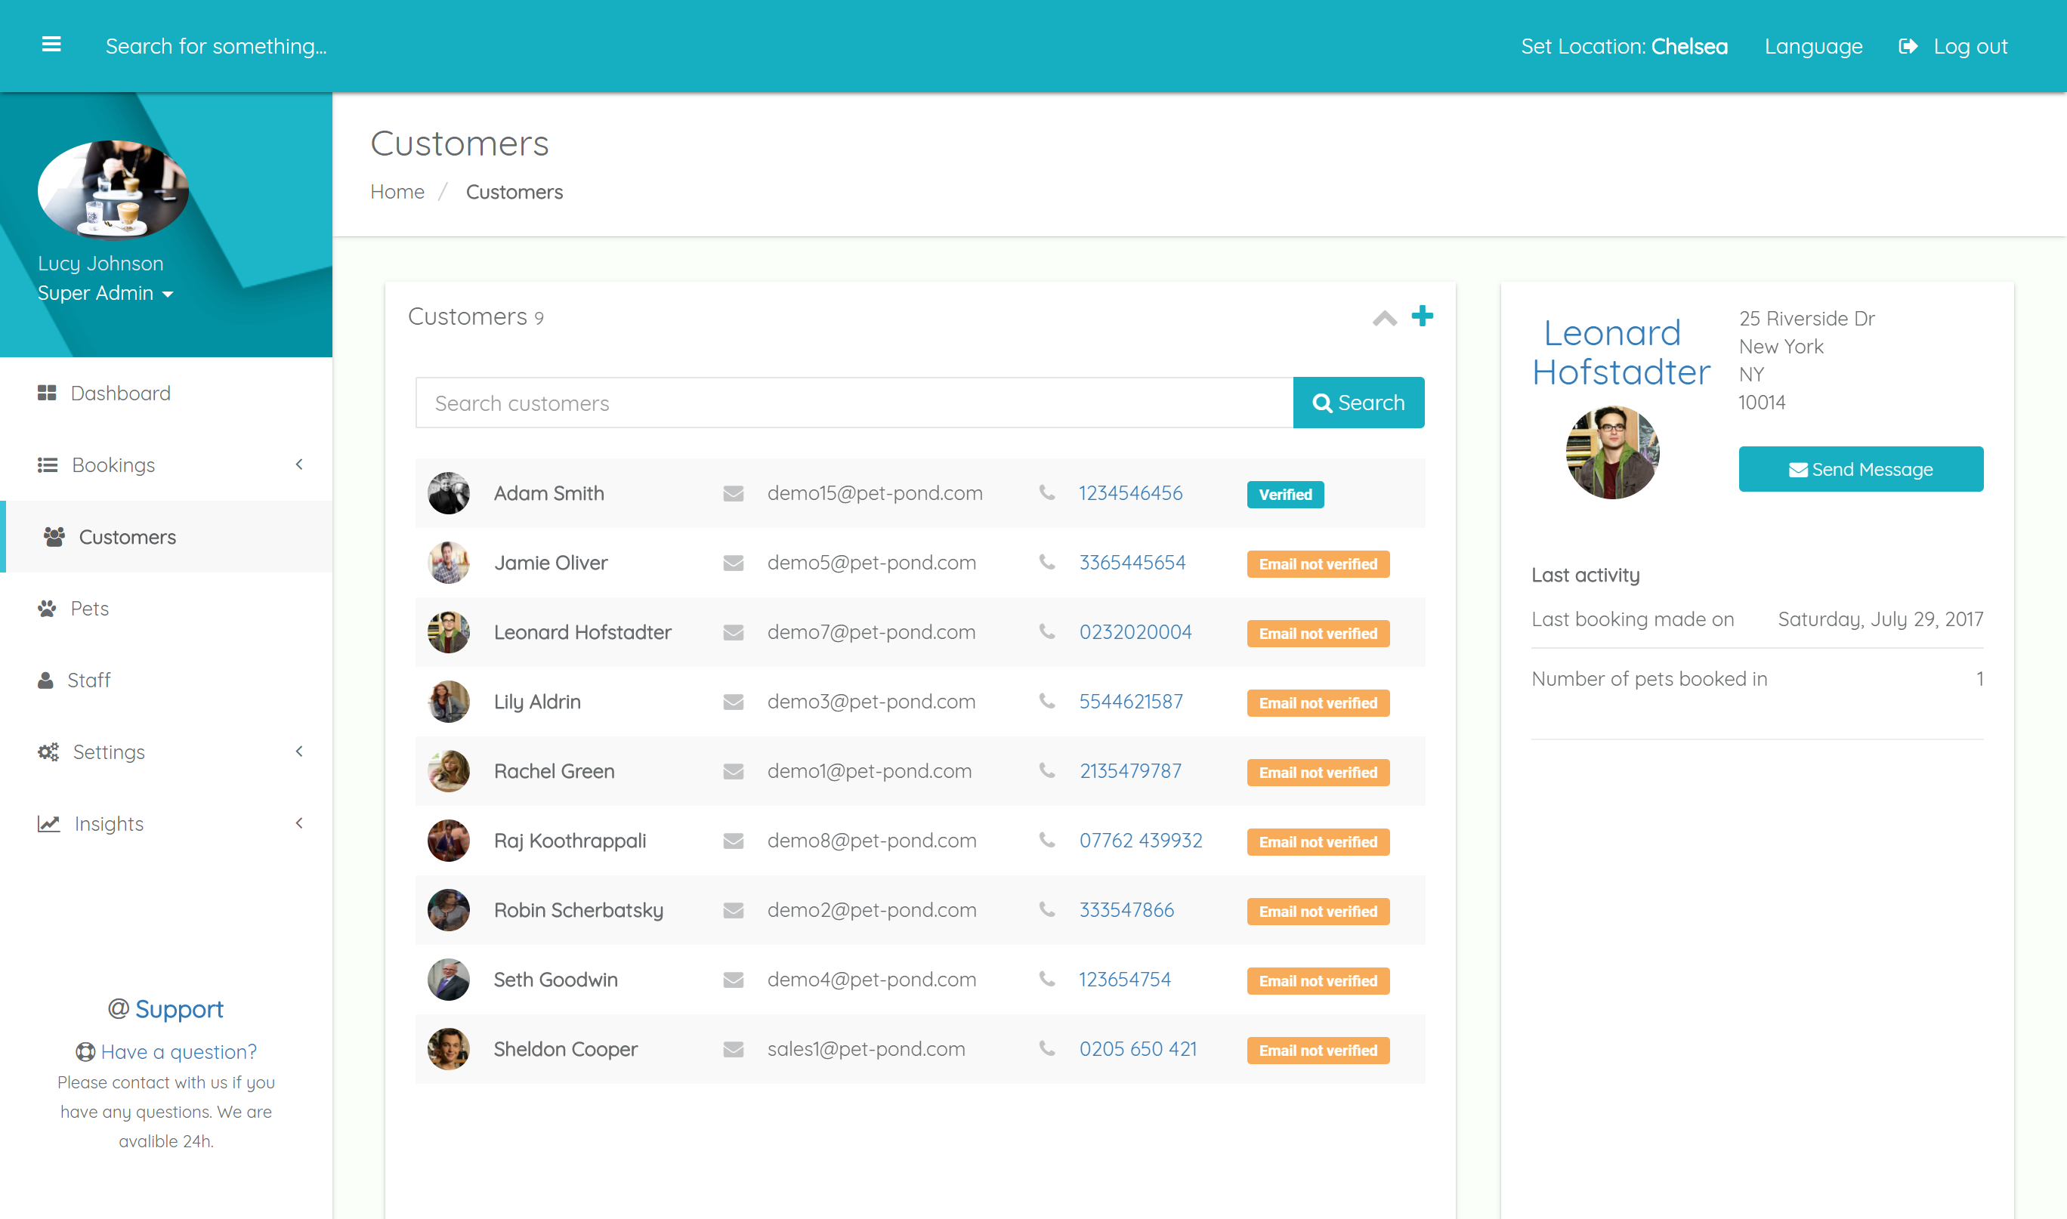Click Have a question link
The width and height of the screenshot is (2067, 1219).
click(178, 1051)
